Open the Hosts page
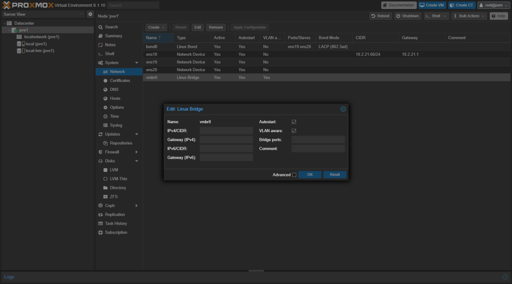The image size is (512, 284). tap(115, 99)
